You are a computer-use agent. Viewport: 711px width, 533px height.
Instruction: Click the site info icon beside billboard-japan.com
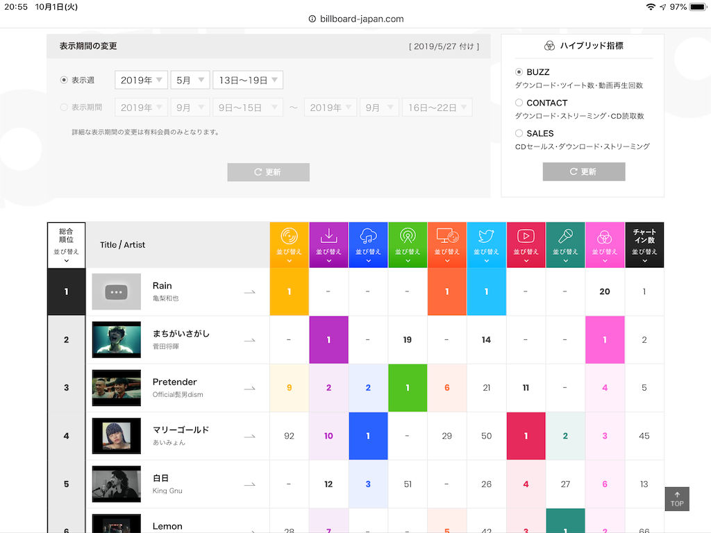click(312, 19)
